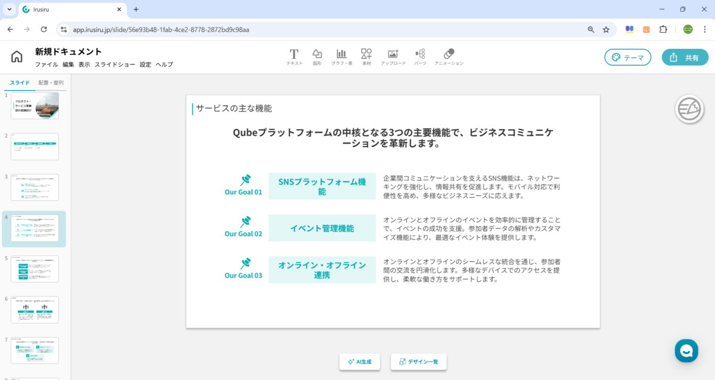Click the pin icon above Our Goal 02
The image size is (715, 380).
[245, 222]
